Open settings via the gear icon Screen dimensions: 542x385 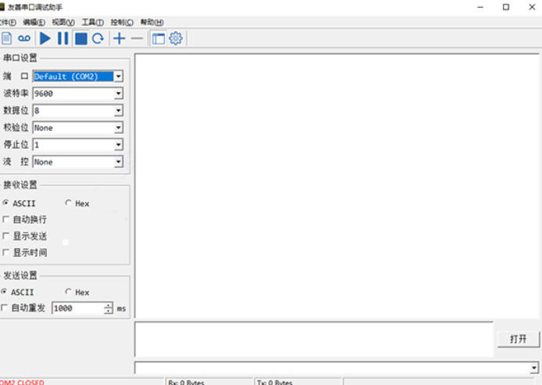[x=176, y=38]
